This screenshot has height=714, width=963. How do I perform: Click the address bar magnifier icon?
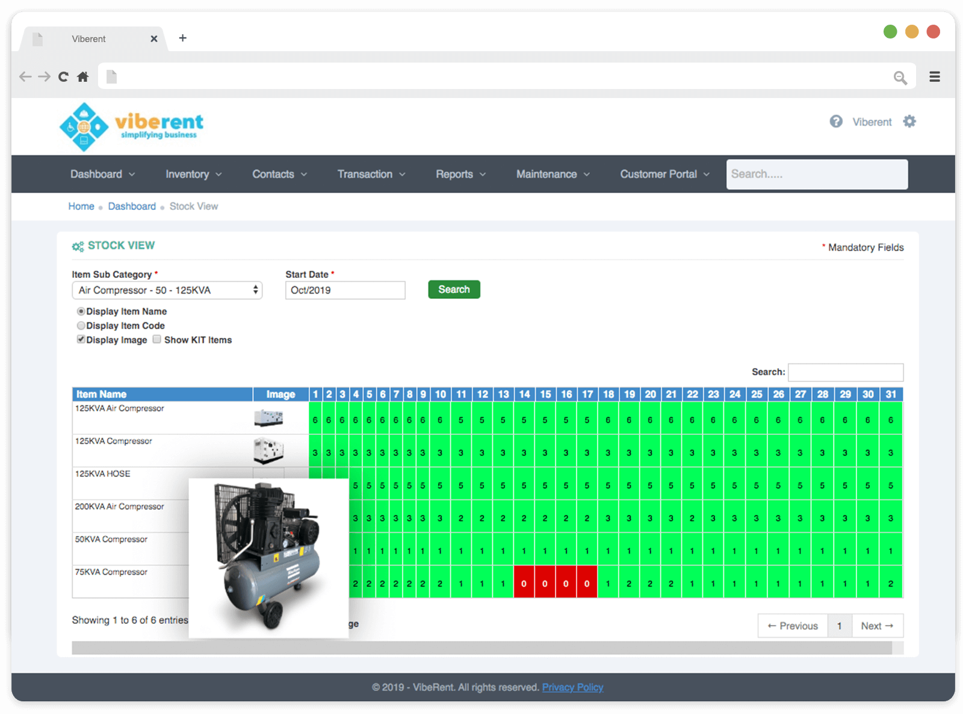(900, 78)
